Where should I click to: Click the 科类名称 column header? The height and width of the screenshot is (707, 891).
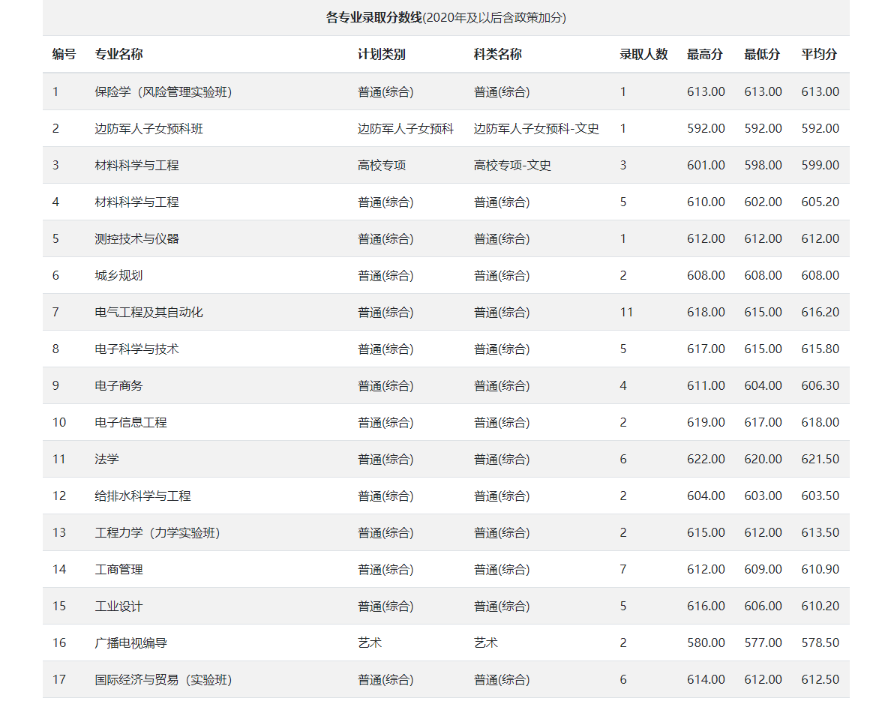pyautogui.click(x=498, y=55)
